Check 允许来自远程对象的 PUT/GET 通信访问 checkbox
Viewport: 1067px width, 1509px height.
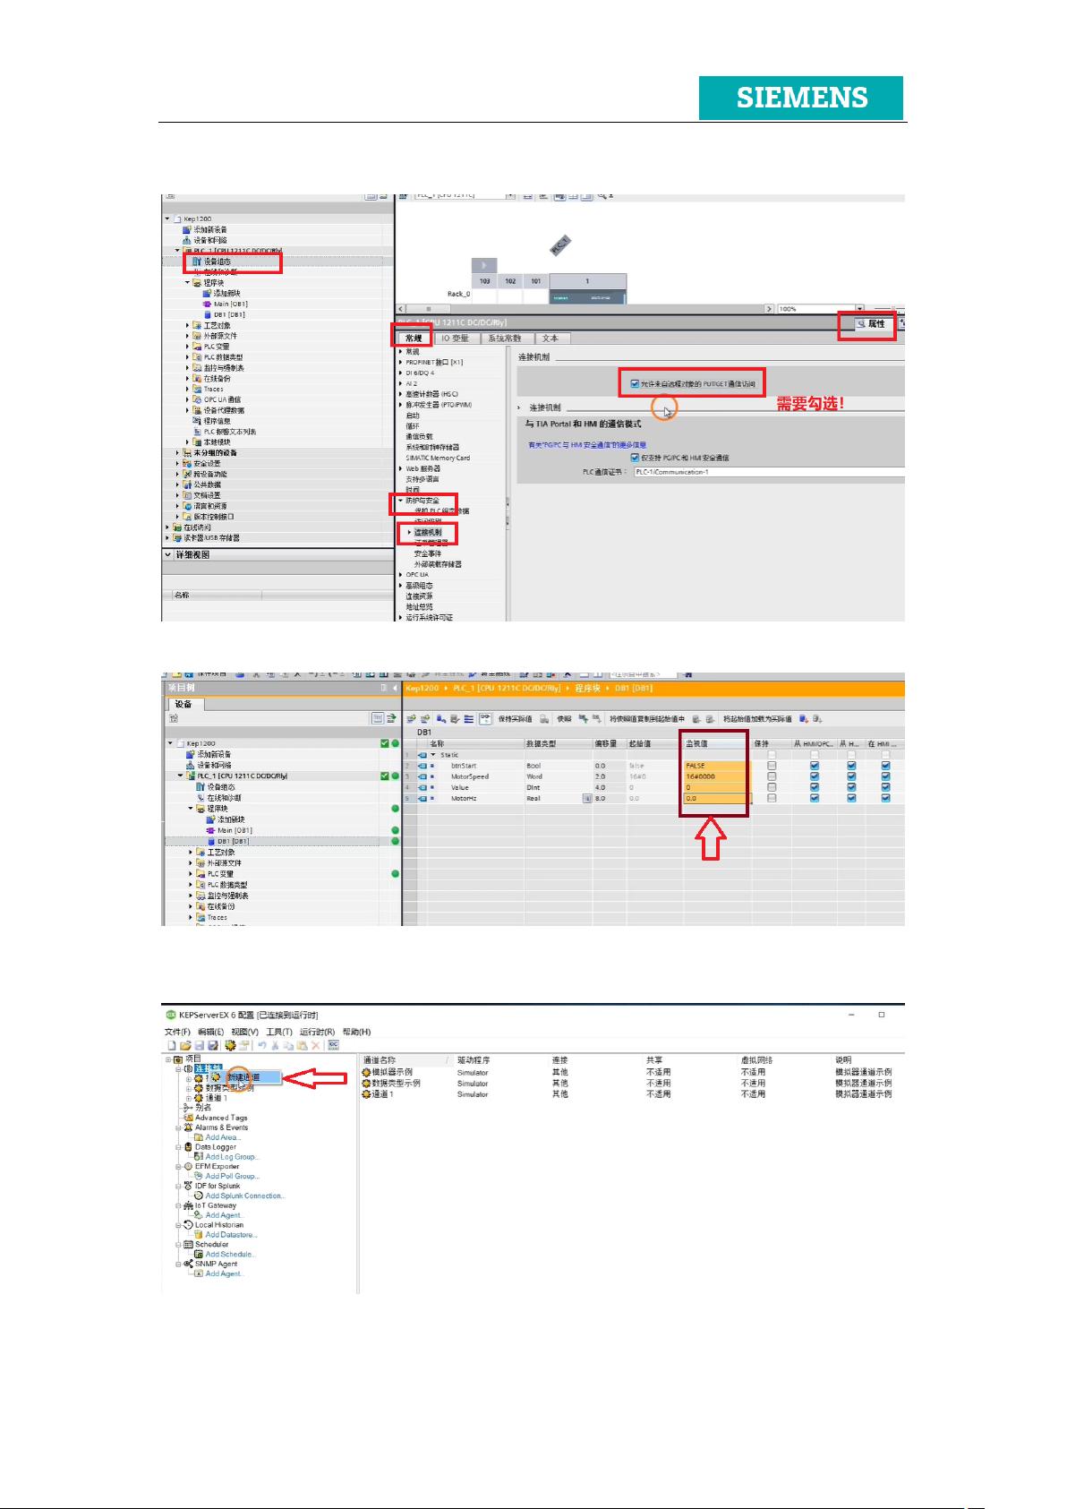(635, 384)
